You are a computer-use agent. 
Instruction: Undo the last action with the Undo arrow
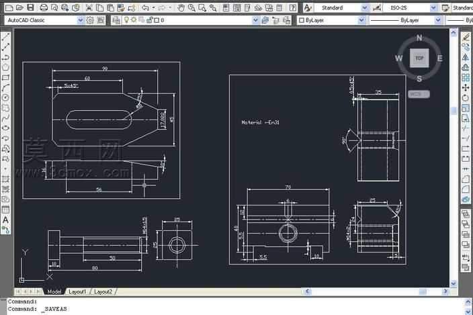[145, 7]
